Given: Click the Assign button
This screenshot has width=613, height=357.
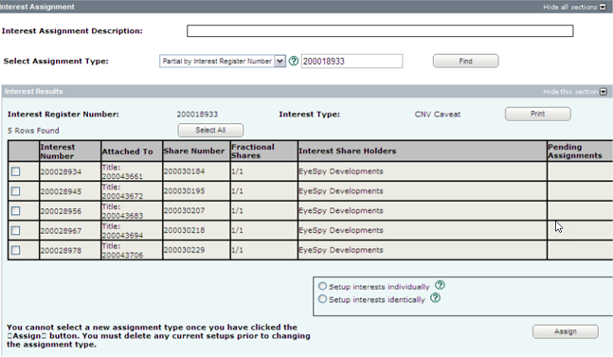Looking at the screenshot, I should pyautogui.click(x=566, y=331).
